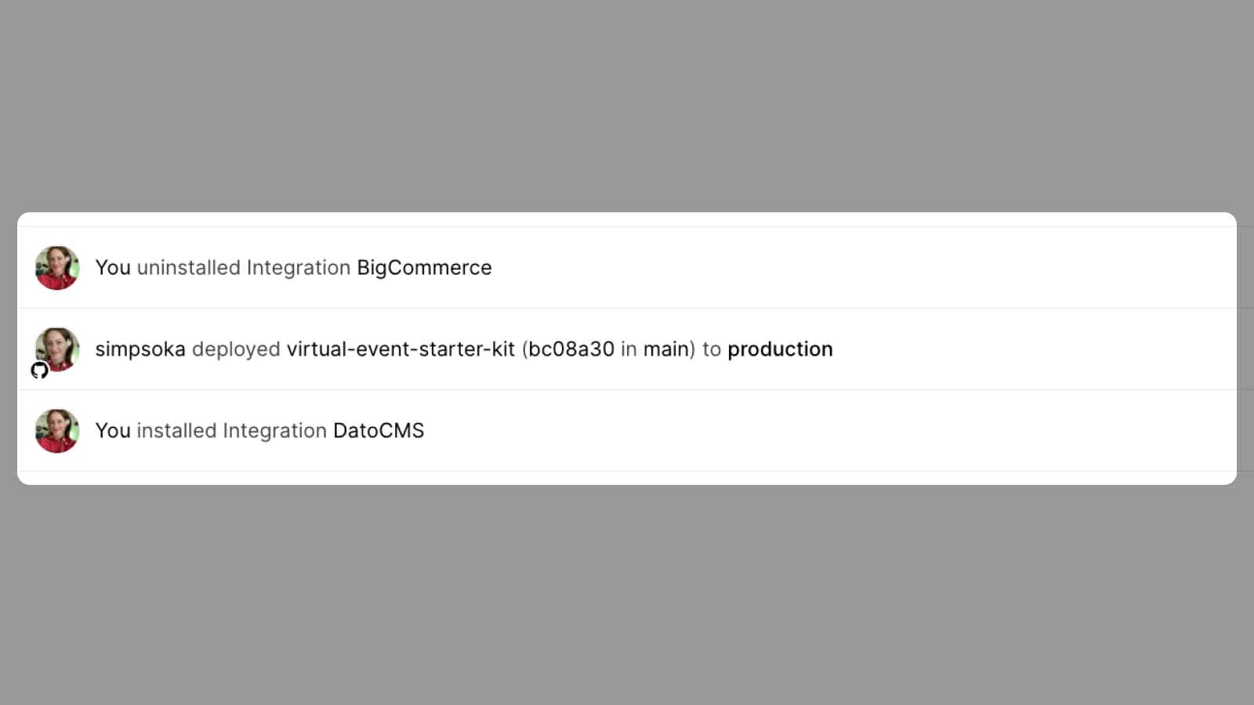Click the word "uninstalled" in the first event
1254x705 pixels.
coord(188,268)
